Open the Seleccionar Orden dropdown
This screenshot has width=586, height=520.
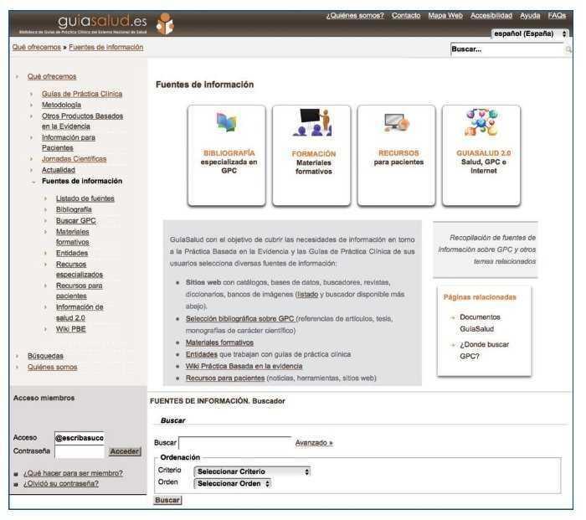click(233, 483)
